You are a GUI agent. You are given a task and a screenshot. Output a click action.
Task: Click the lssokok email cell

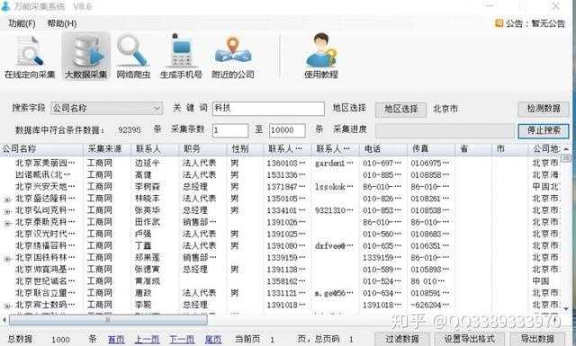tap(334, 186)
